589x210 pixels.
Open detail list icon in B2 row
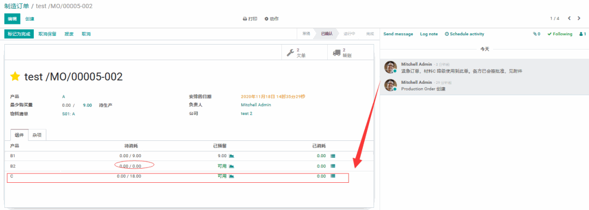pyautogui.click(x=333, y=166)
